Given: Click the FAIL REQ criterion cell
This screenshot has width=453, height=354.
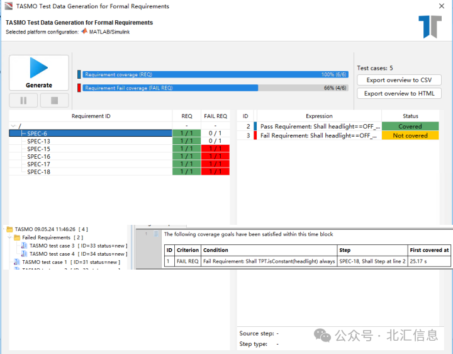Looking at the screenshot, I should coord(187,261).
